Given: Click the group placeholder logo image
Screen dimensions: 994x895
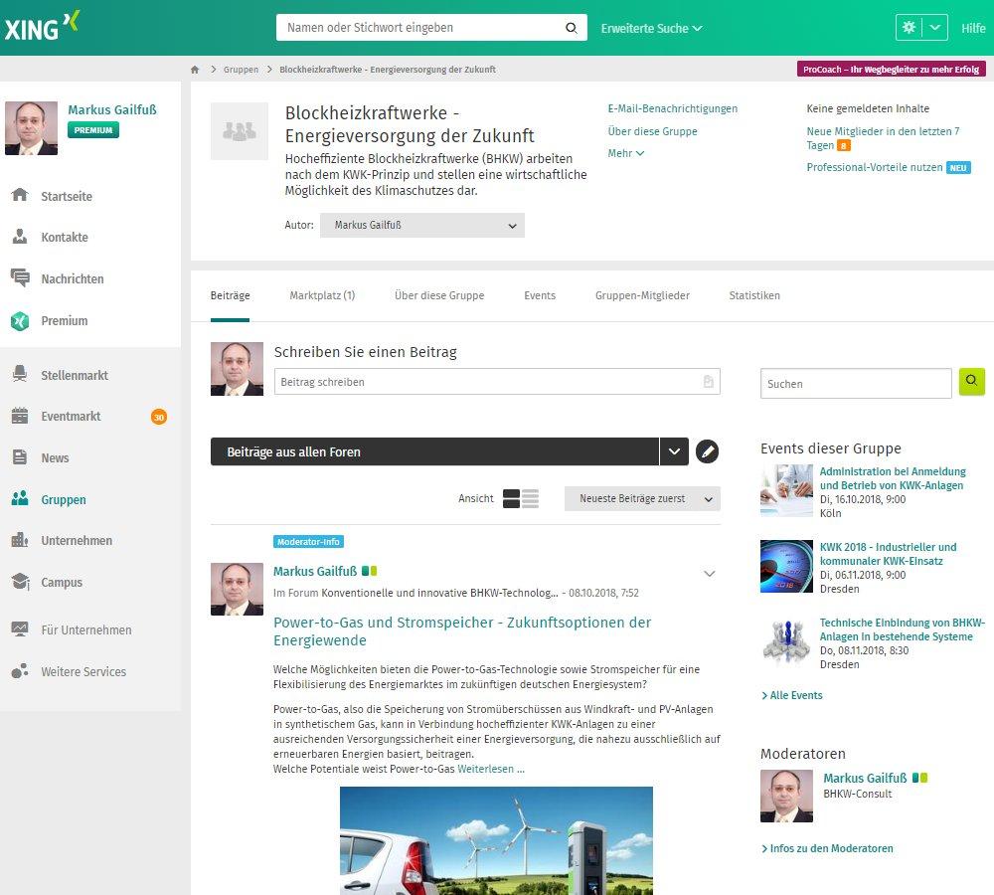Looking at the screenshot, I should pyautogui.click(x=239, y=131).
